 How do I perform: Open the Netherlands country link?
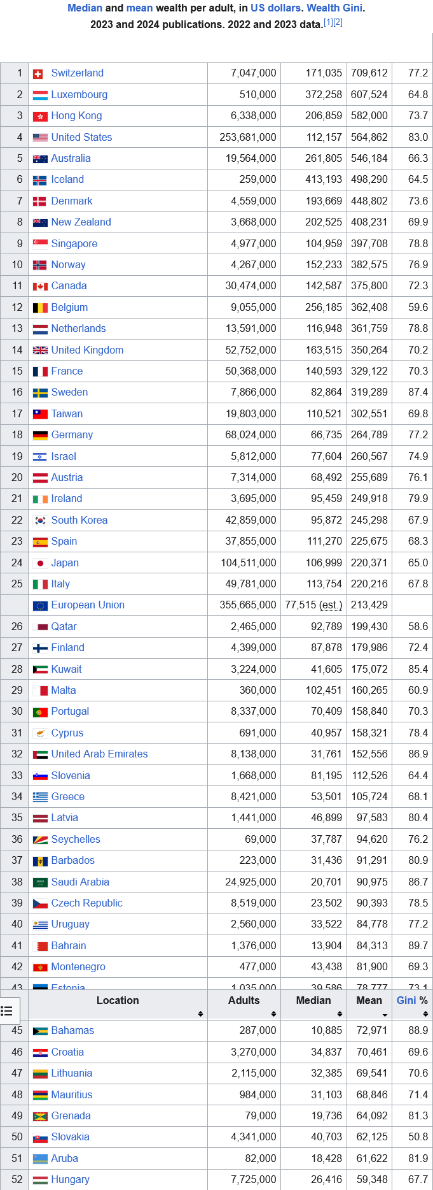coord(78,328)
